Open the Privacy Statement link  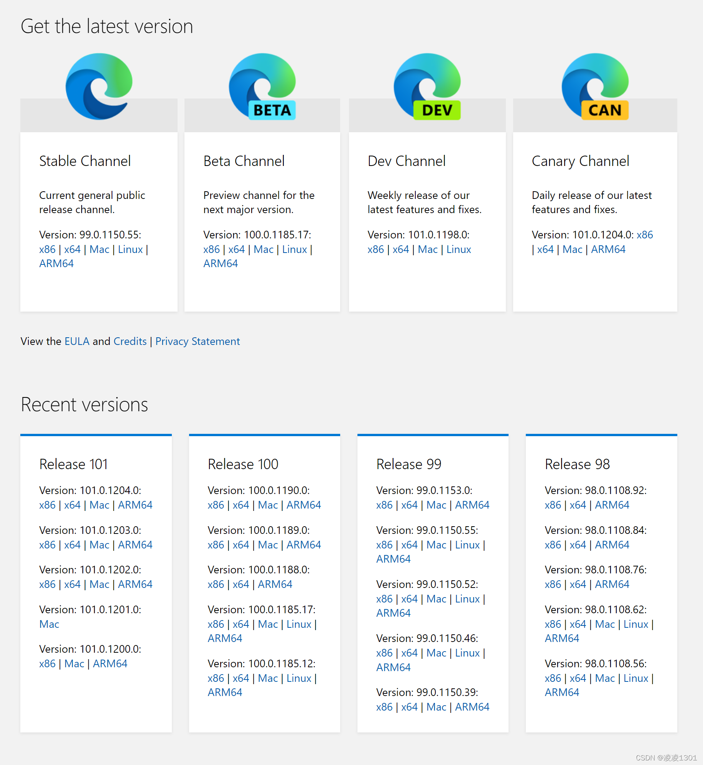(x=198, y=341)
